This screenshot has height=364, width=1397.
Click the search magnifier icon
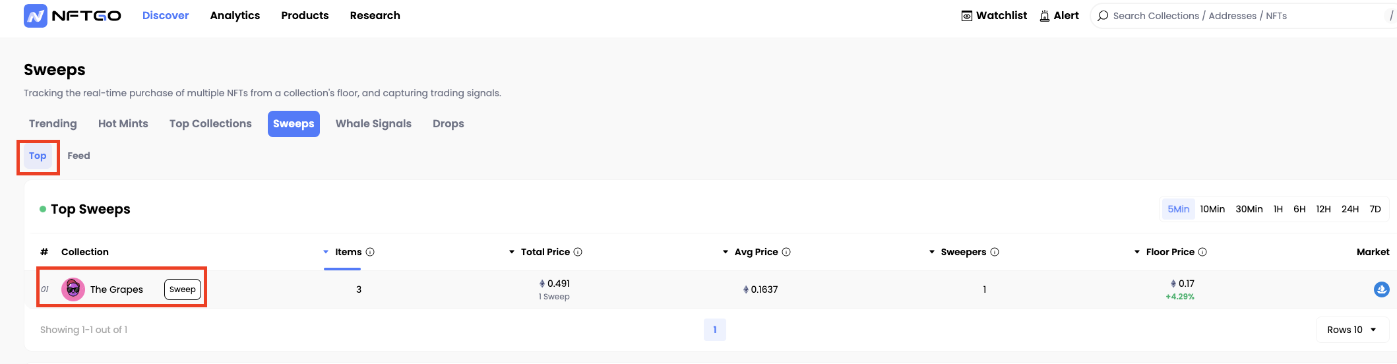1103,16
